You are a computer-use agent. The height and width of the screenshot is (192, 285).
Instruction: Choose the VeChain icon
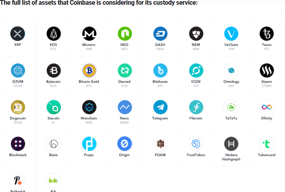point(231,34)
